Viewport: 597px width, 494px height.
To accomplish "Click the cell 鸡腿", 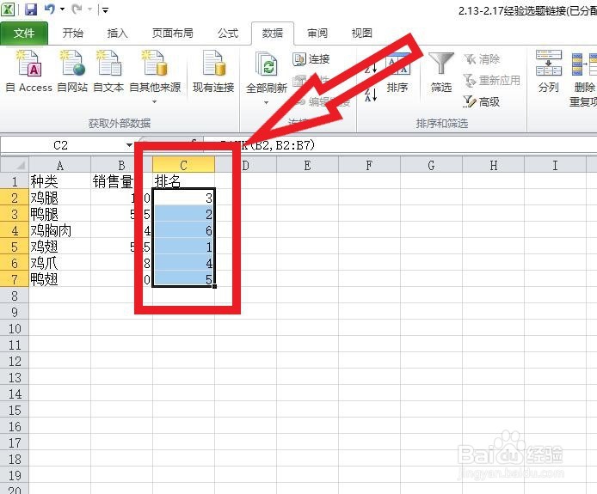I will (x=59, y=198).
